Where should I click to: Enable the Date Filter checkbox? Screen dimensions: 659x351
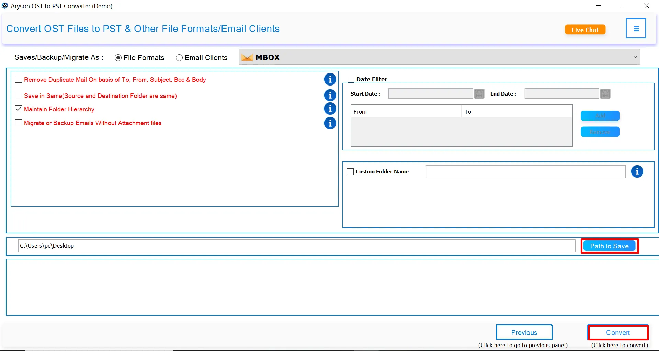pos(351,79)
